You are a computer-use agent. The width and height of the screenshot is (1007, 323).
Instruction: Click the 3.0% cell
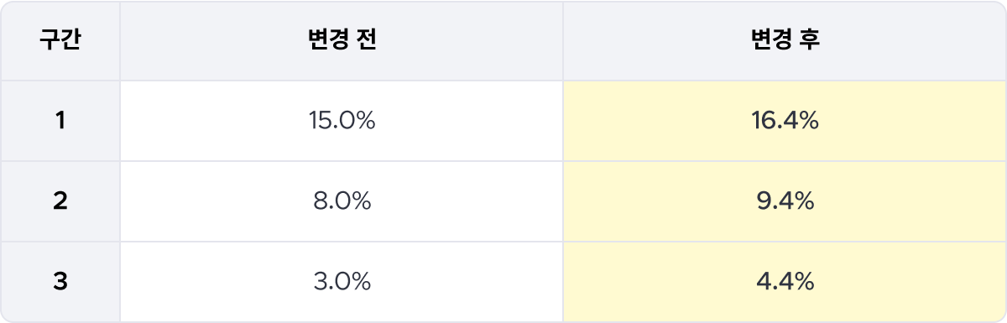[342, 283]
